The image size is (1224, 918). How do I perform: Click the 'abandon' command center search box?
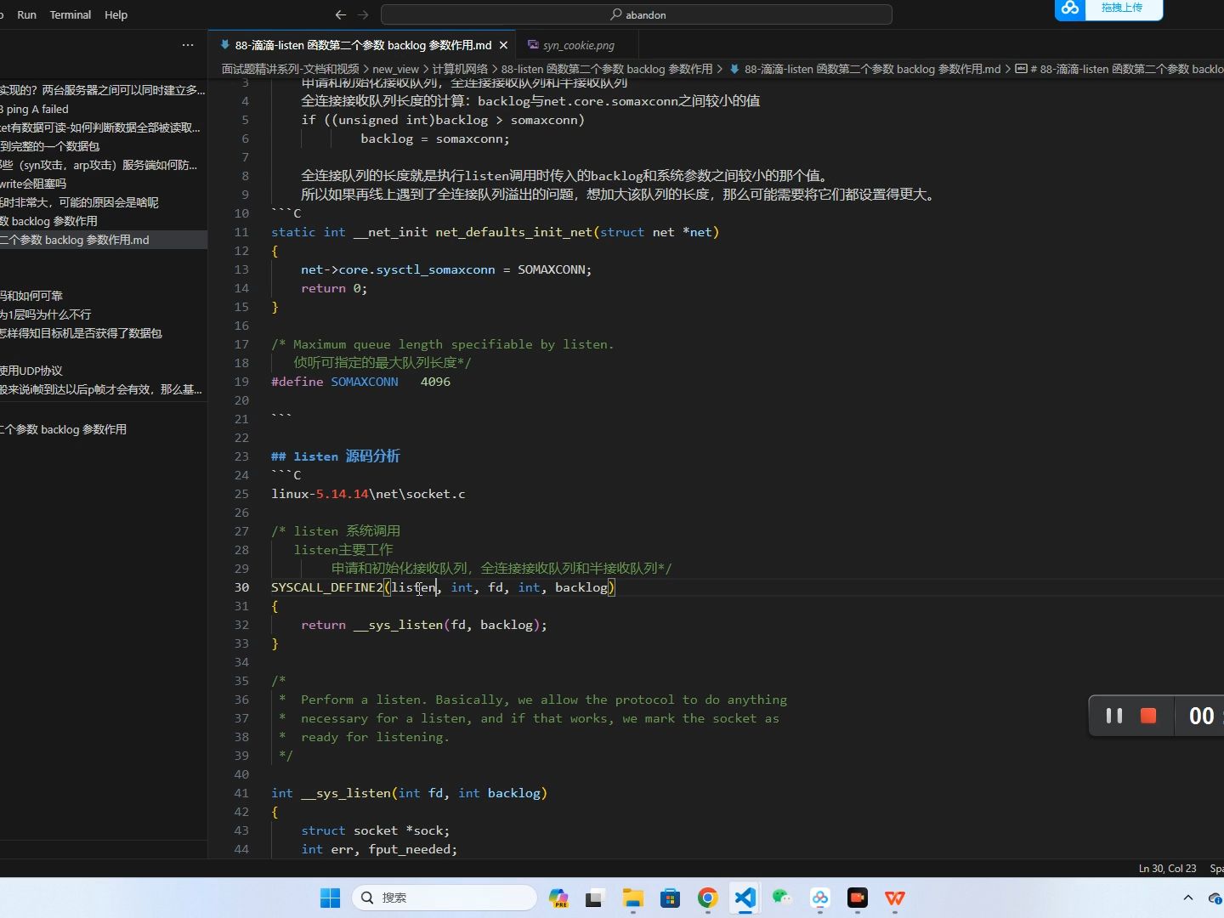[637, 14]
